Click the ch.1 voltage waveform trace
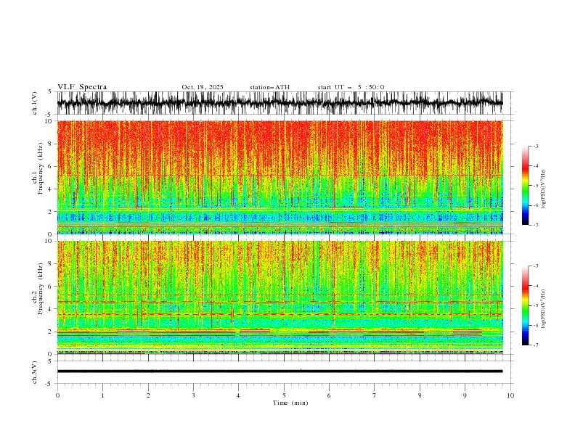Screen dimensions: 575x444 click(x=280, y=103)
